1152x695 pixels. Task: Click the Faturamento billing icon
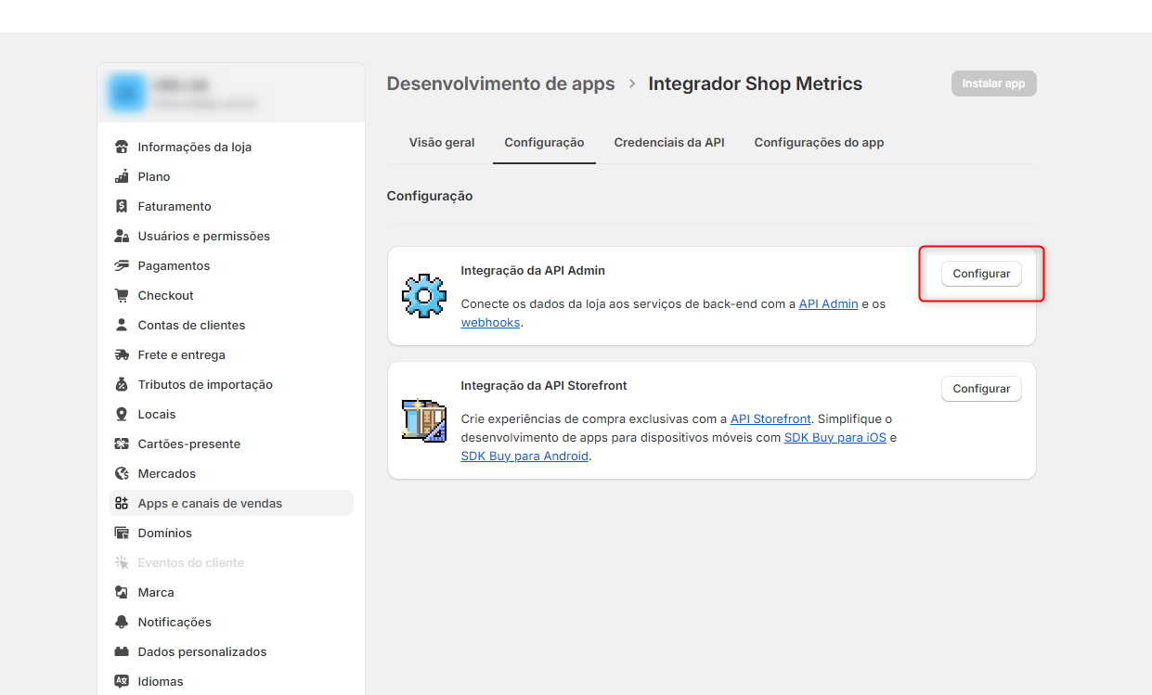pyautogui.click(x=122, y=206)
